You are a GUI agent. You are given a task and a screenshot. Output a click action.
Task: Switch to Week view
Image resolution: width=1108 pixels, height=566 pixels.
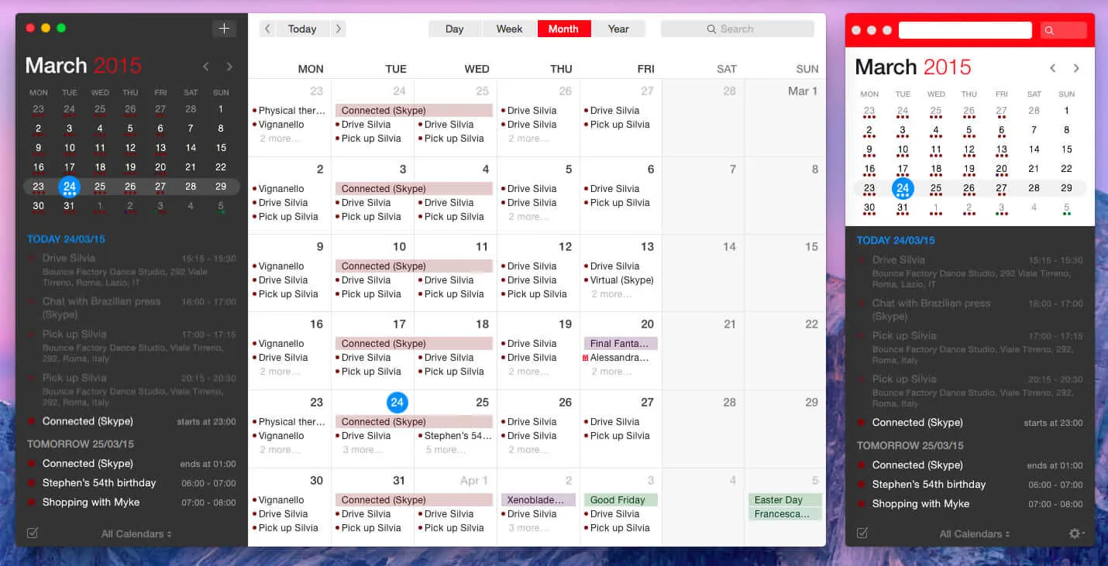[x=509, y=28]
